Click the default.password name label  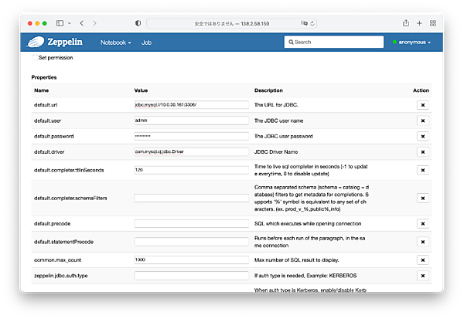(x=54, y=136)
